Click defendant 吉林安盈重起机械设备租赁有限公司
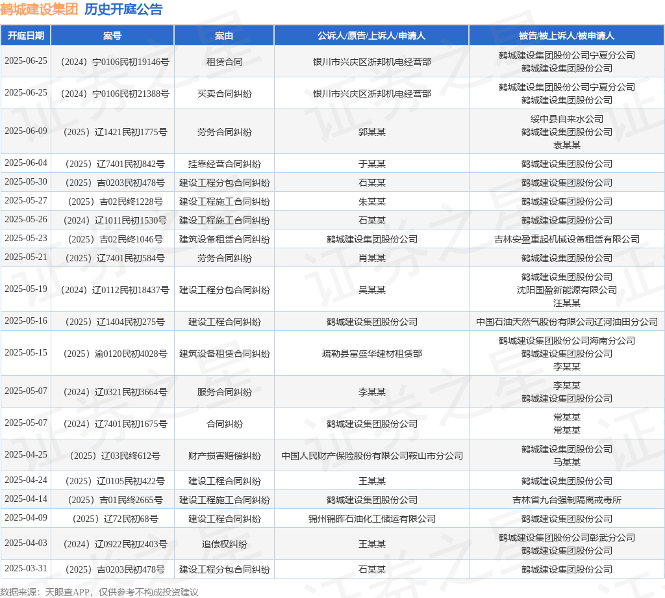The image size is (665, 598). [x=566, y=239]
